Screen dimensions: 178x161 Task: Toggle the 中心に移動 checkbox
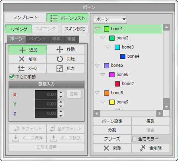point(12,77)
